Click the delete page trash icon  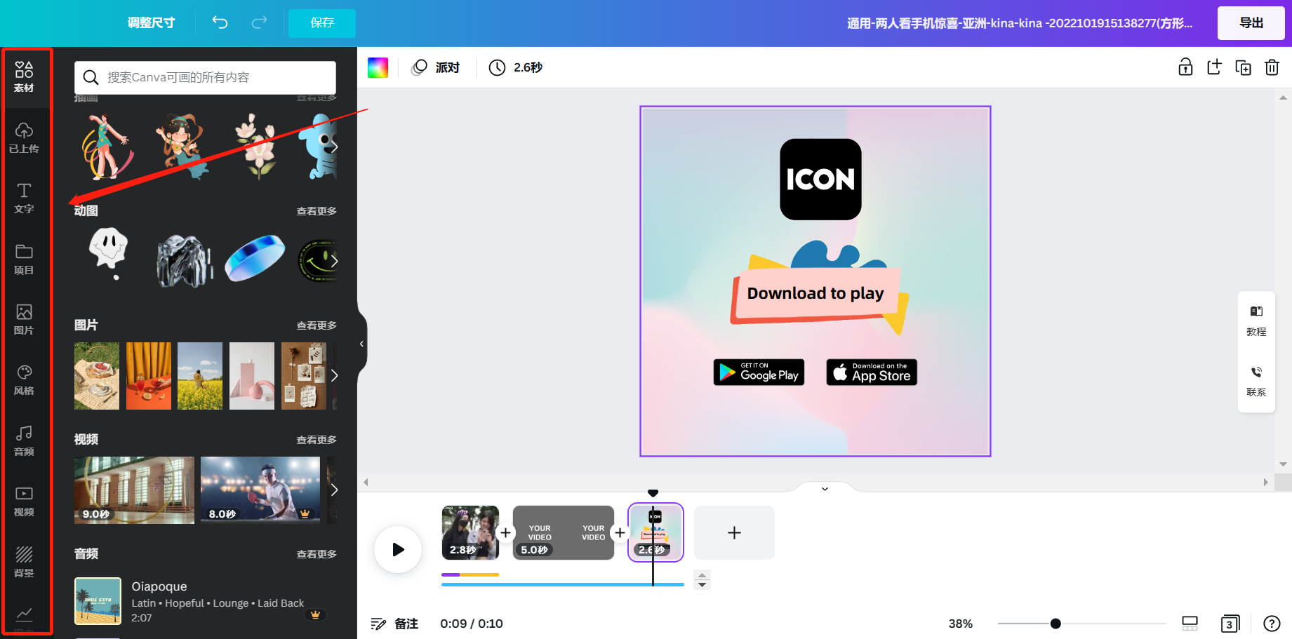pos(1272,67)
